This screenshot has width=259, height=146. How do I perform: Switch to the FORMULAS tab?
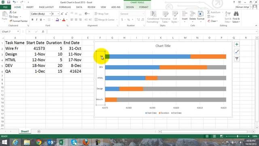coord(65,7)
